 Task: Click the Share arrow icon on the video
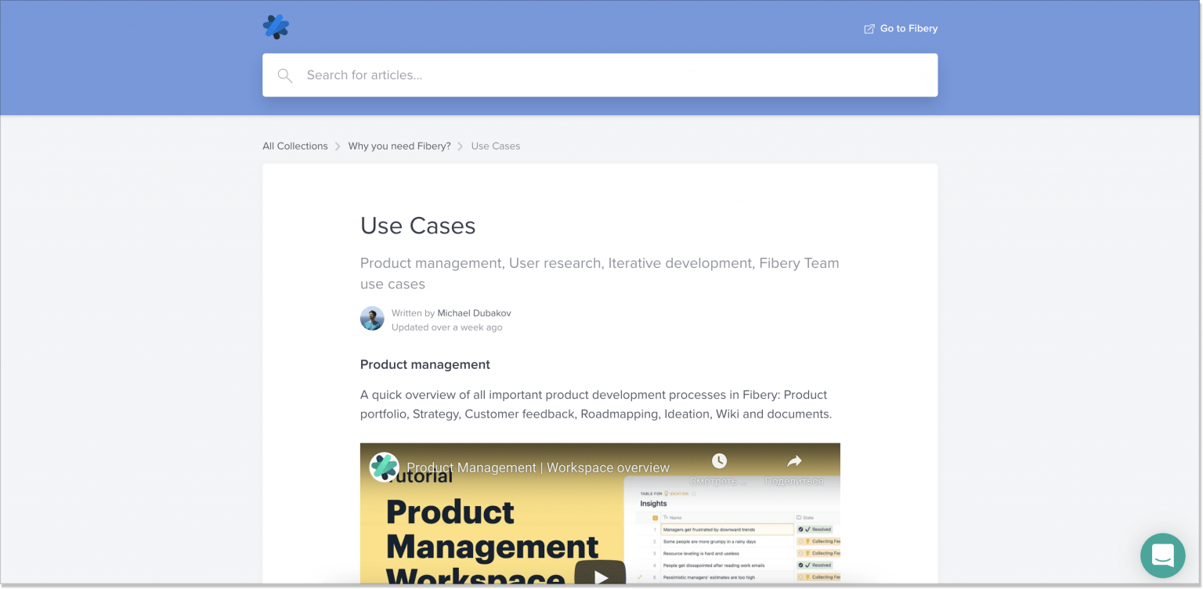point(794,461)
